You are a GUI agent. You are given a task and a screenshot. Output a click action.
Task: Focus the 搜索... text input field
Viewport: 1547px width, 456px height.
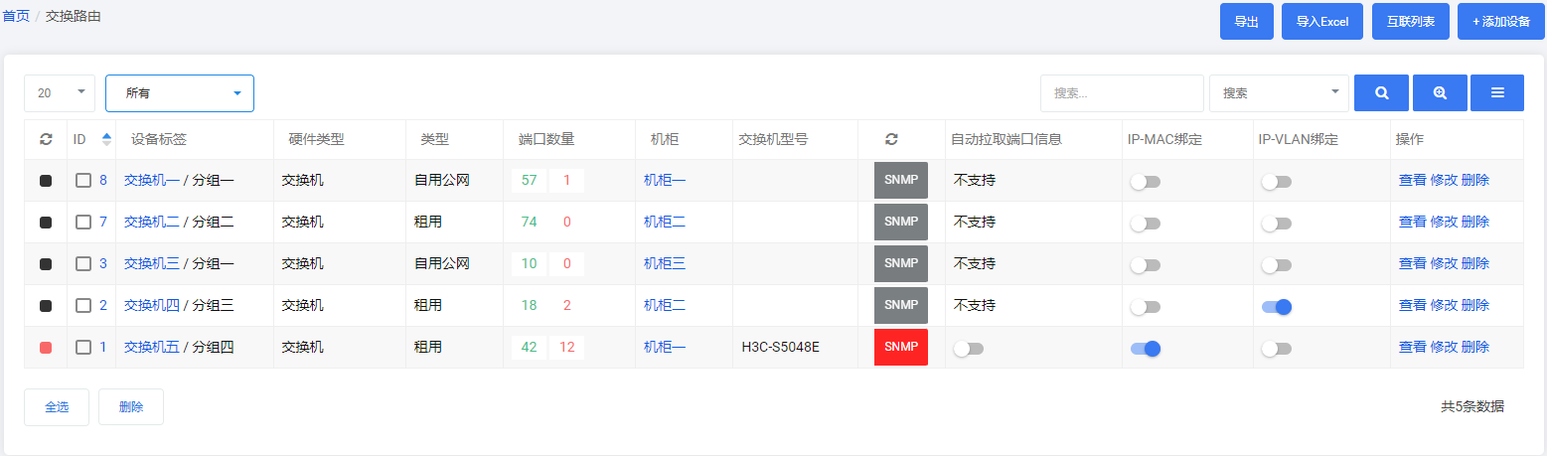coord(1122,92)
